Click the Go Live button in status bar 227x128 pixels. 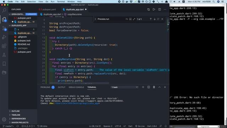click(x=140, y=126)
